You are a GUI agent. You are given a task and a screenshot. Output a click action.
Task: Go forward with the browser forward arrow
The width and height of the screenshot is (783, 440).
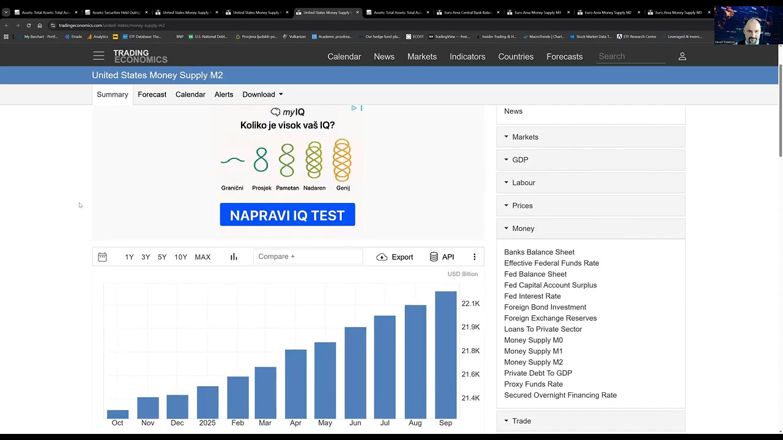(x=17, y=25)
